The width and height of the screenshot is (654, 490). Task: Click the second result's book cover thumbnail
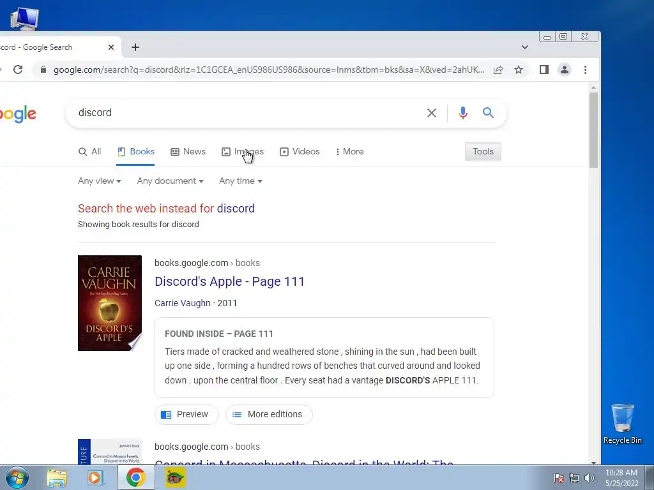coord(110,452)
